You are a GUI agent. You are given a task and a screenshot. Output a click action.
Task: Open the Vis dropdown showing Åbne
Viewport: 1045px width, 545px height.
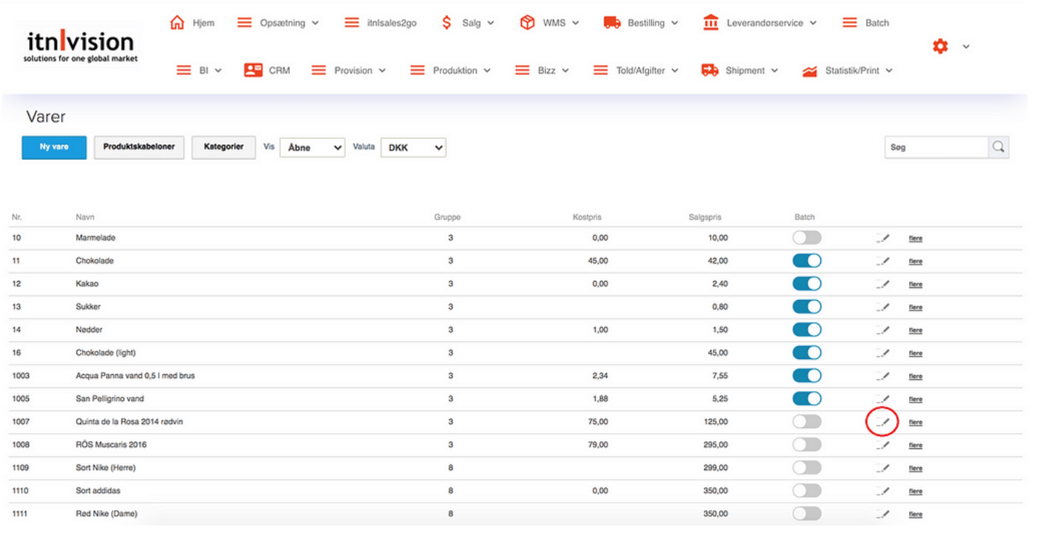pos(312,148)
